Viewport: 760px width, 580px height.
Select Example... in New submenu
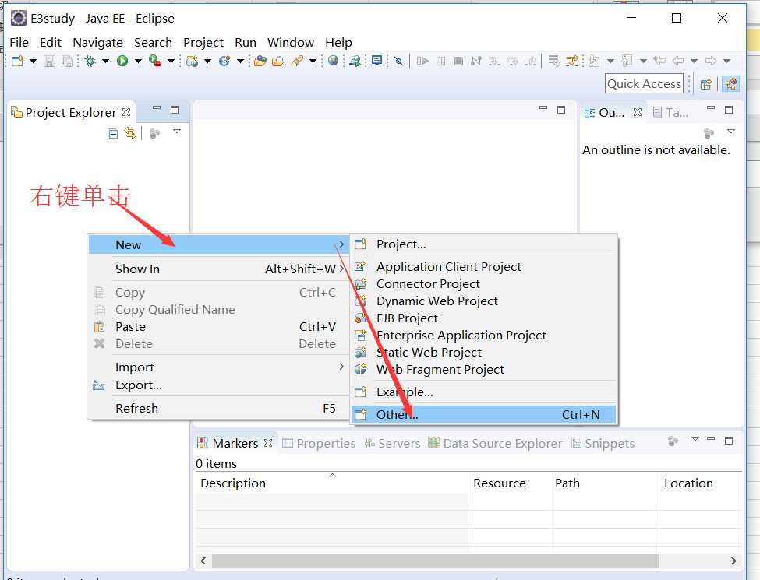[x=484, y=392]
